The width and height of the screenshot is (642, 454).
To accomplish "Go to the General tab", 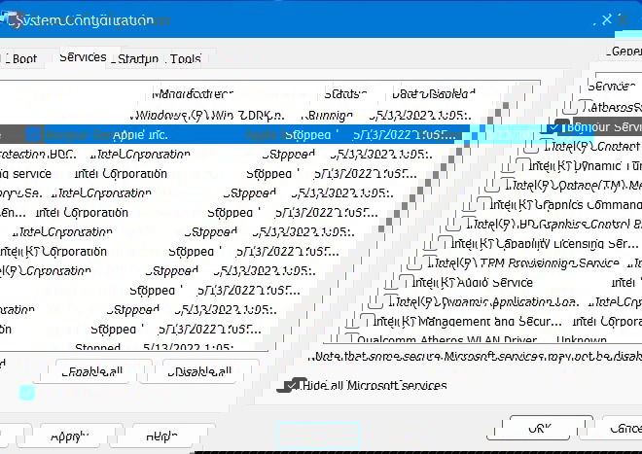I will click(x=624, y=52).
